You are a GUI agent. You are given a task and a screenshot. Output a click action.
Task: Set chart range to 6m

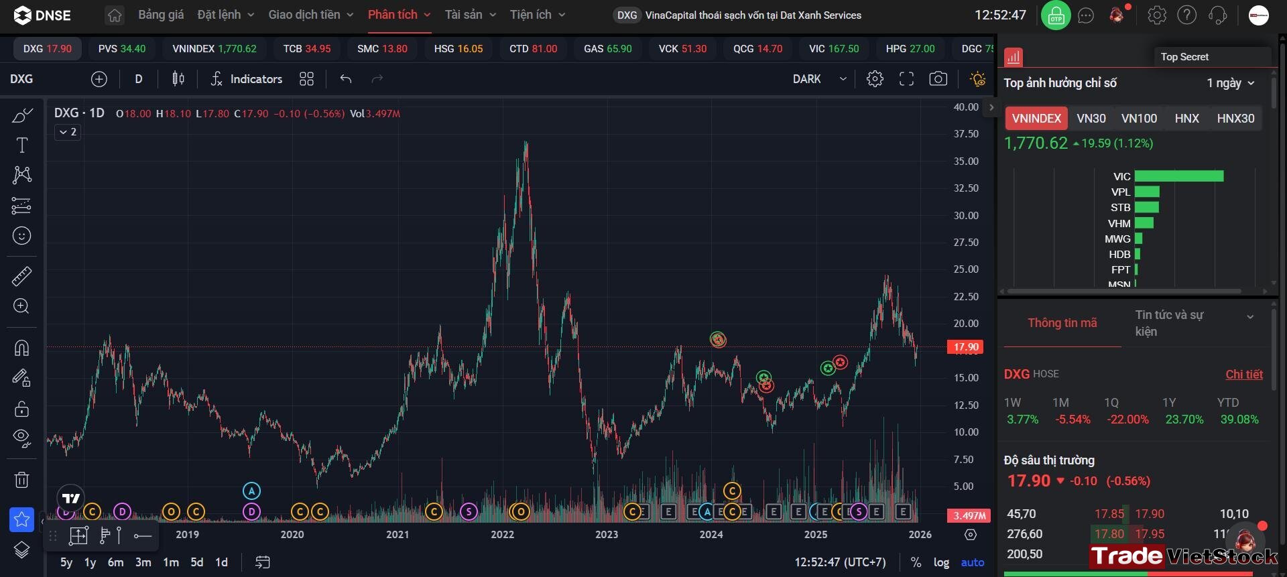pos(115,562)
